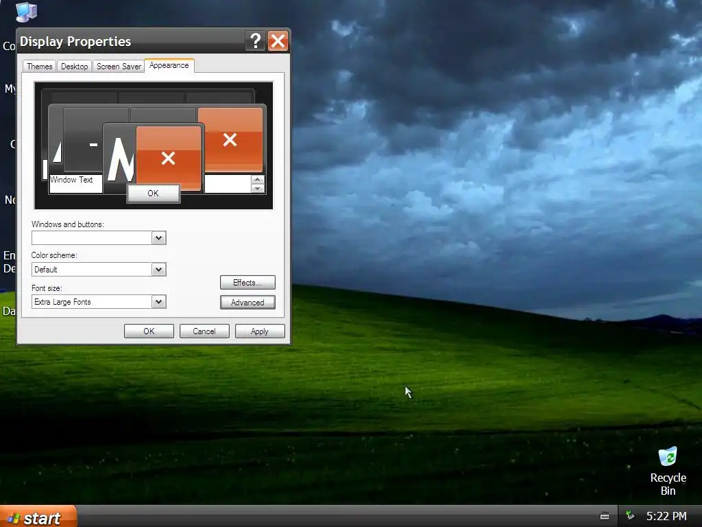Click the Apply button
This screenshot has height=527, width=702.
click(x=260, y=331)
